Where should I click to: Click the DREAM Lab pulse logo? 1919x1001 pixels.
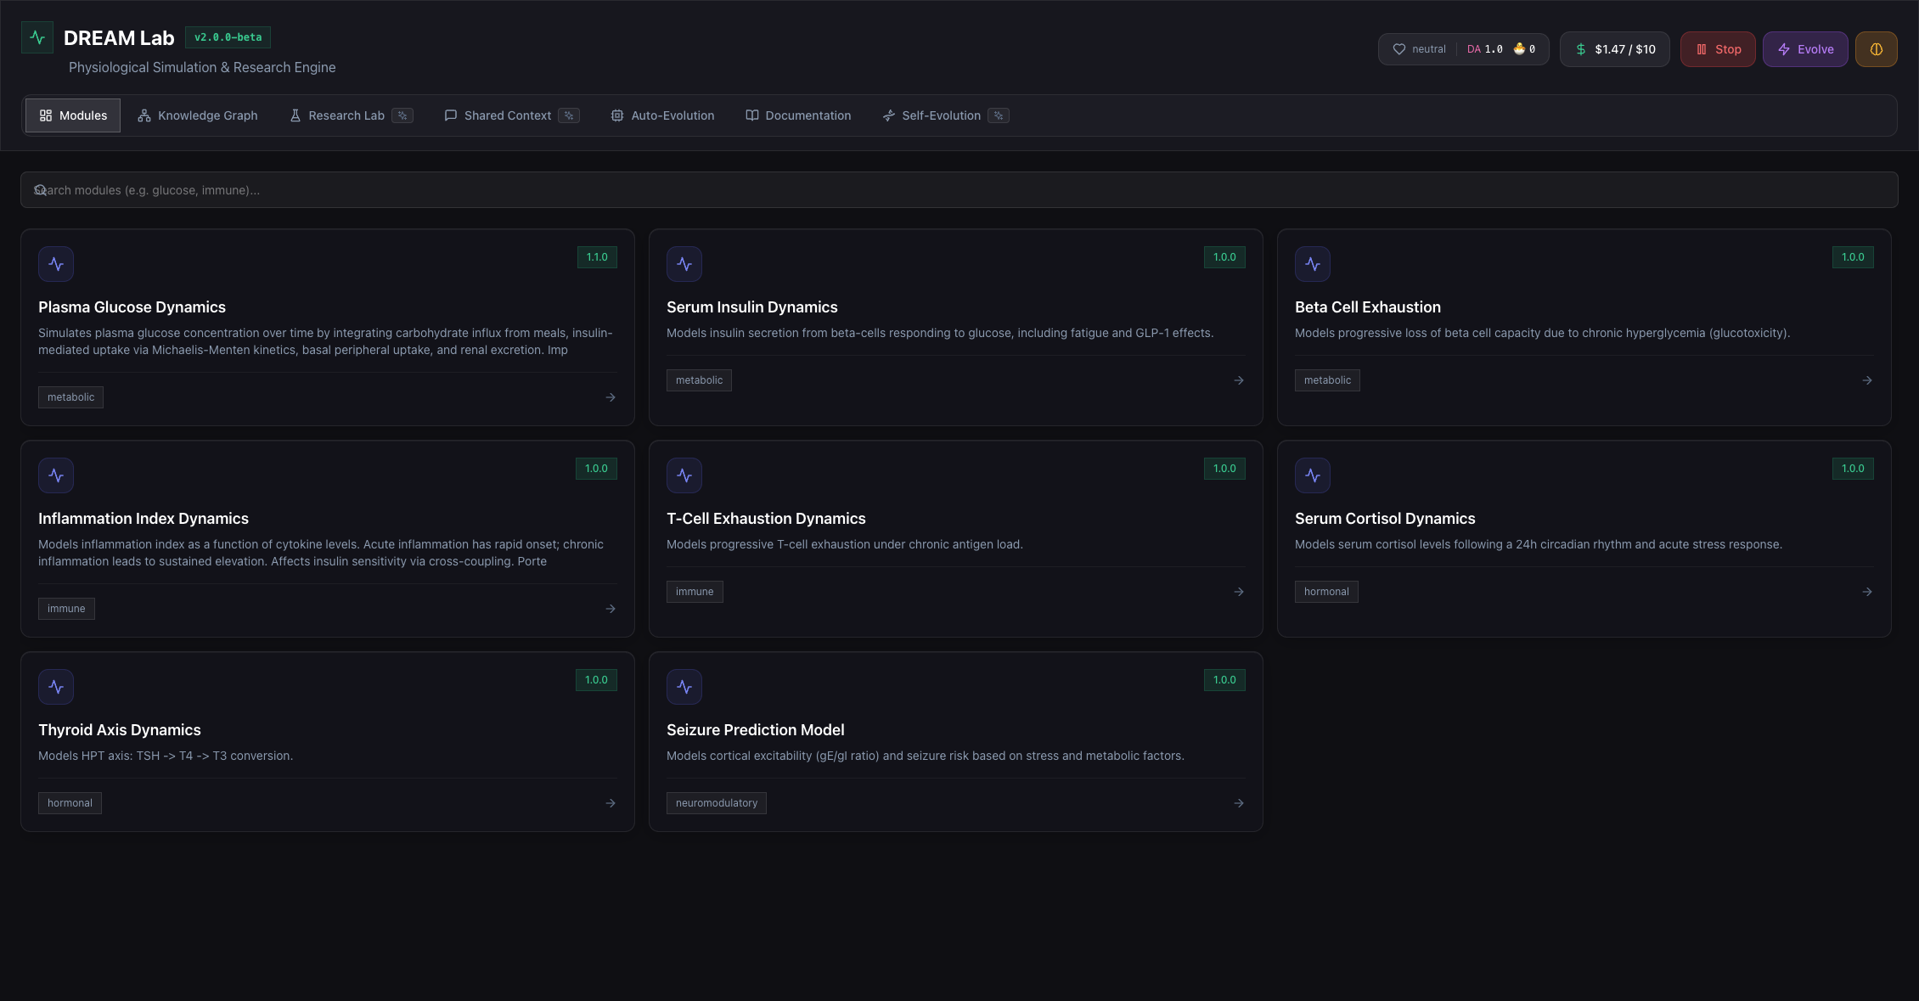tap(37, 37)
